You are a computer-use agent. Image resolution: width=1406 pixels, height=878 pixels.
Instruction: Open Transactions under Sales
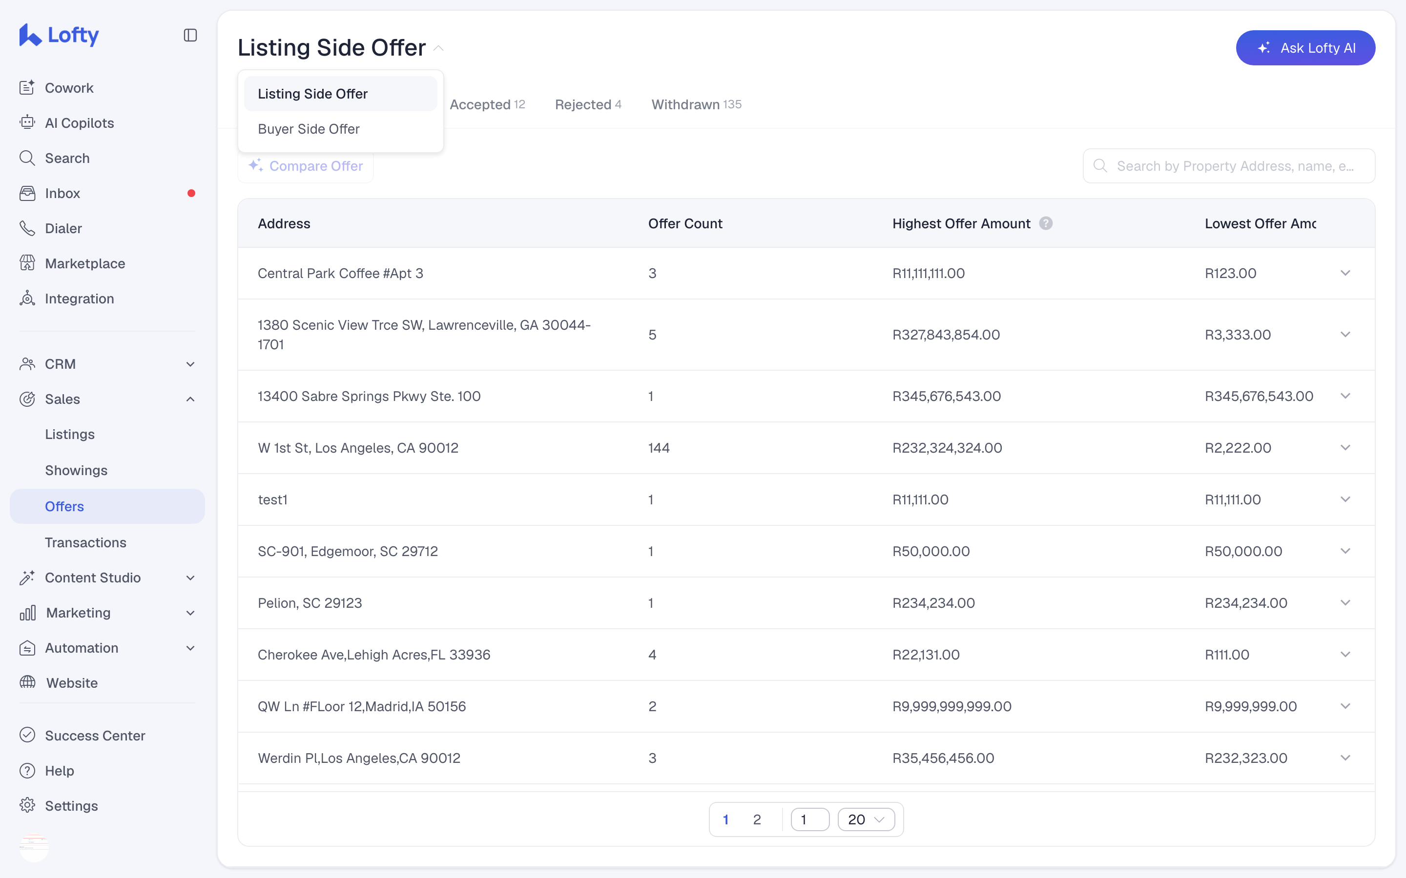click(85, 542)
